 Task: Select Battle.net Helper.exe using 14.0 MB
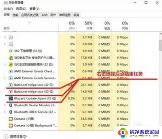34,92
